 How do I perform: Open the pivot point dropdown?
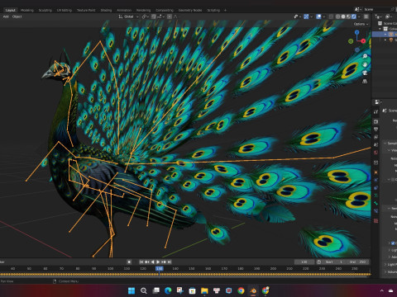[145, 16]
